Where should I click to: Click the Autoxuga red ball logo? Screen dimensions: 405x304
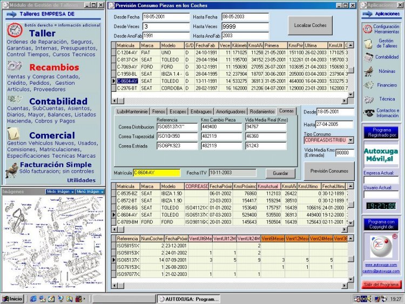coord(381,246)
